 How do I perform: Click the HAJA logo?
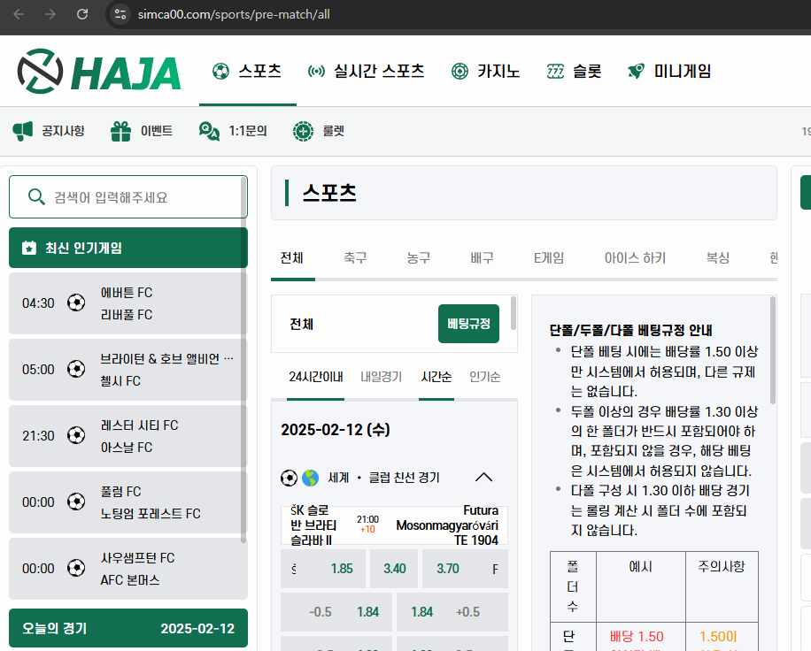coord(98,72)
